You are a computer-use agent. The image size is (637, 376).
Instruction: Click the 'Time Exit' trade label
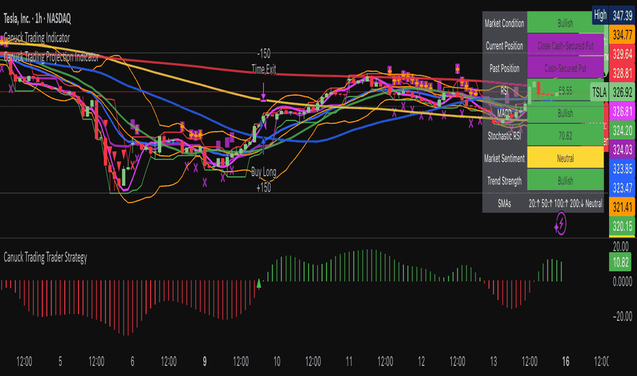tap(264, 69)
